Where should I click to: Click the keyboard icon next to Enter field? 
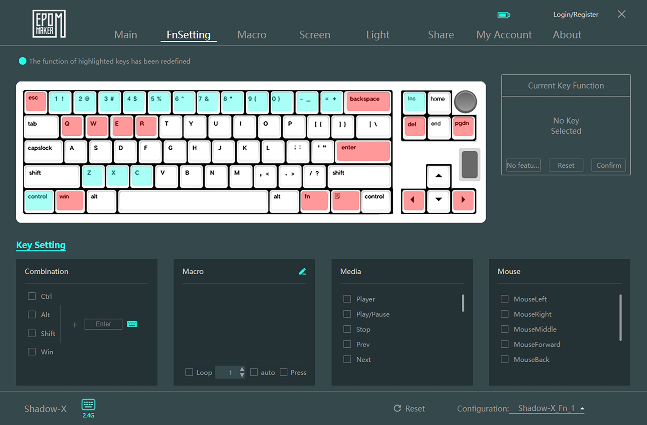pyautogui.click(x=132, y=324)
